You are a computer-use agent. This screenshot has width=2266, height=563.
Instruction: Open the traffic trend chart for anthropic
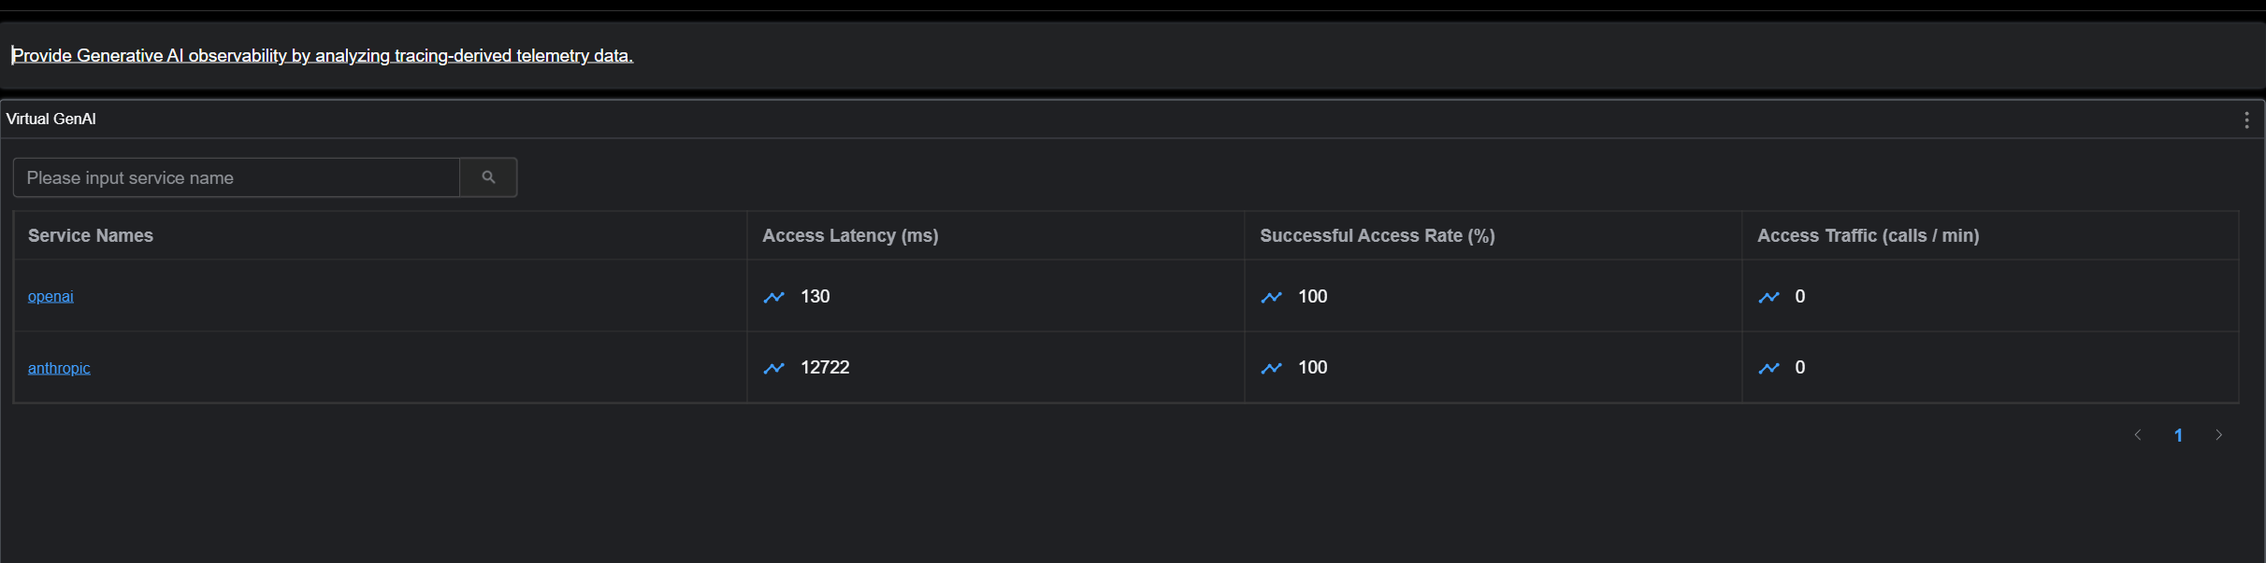(x=1768, y=368)
